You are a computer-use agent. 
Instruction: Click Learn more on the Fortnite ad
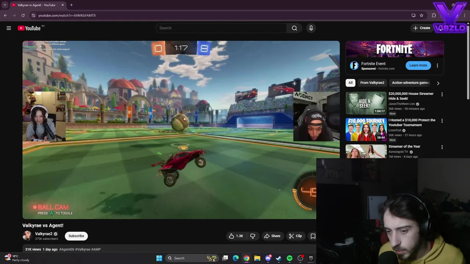[x=418, y=65]
